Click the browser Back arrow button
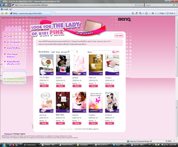 [x=2, y=5]
